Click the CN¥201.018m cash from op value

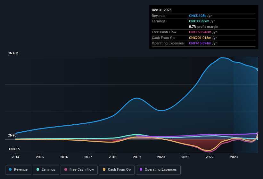[200, 38]
